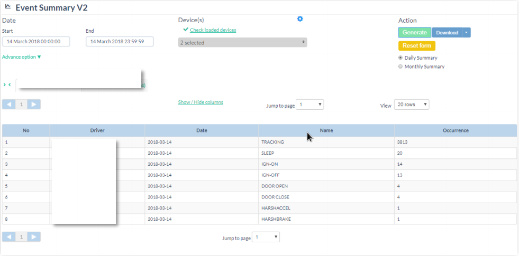519x256 pixels.
Task: Open the top Jump to page dropdown
Action: pyautogui.click(x=309, y=105)
